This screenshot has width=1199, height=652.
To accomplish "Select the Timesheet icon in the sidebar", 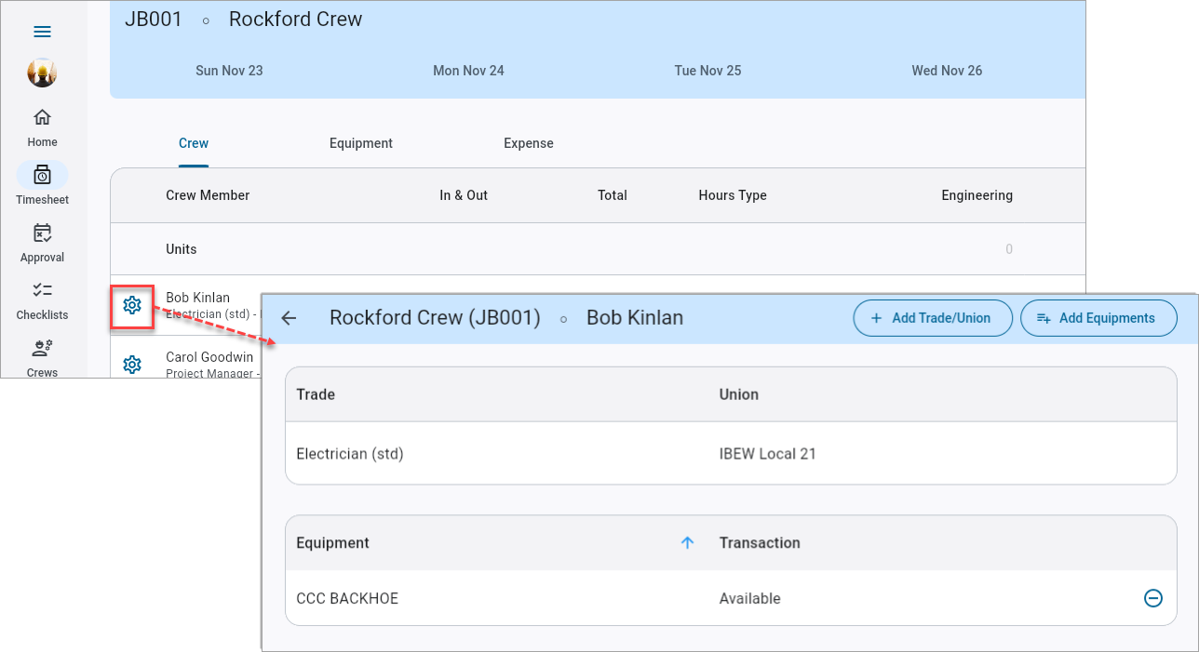I will pyautogui.click(x=42, y=182).
